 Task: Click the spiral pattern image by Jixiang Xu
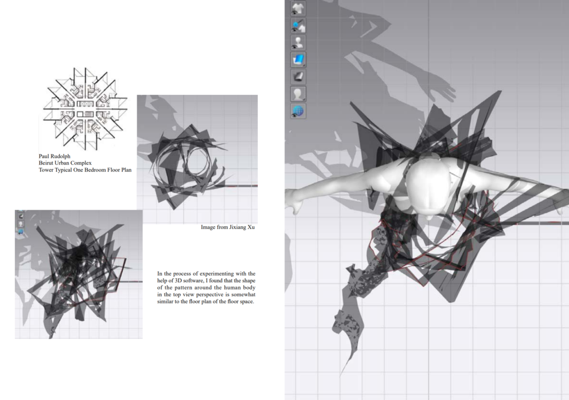(x=197, y=159)
